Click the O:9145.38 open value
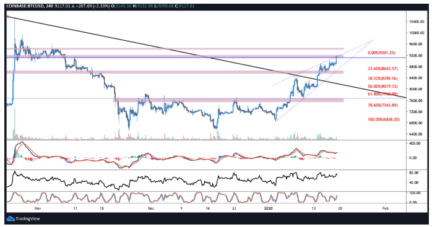432x227 pixels. coord(121,6)
